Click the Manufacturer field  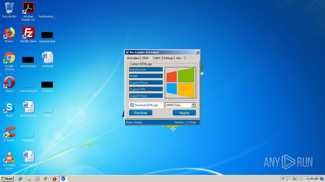click(146, 70)
